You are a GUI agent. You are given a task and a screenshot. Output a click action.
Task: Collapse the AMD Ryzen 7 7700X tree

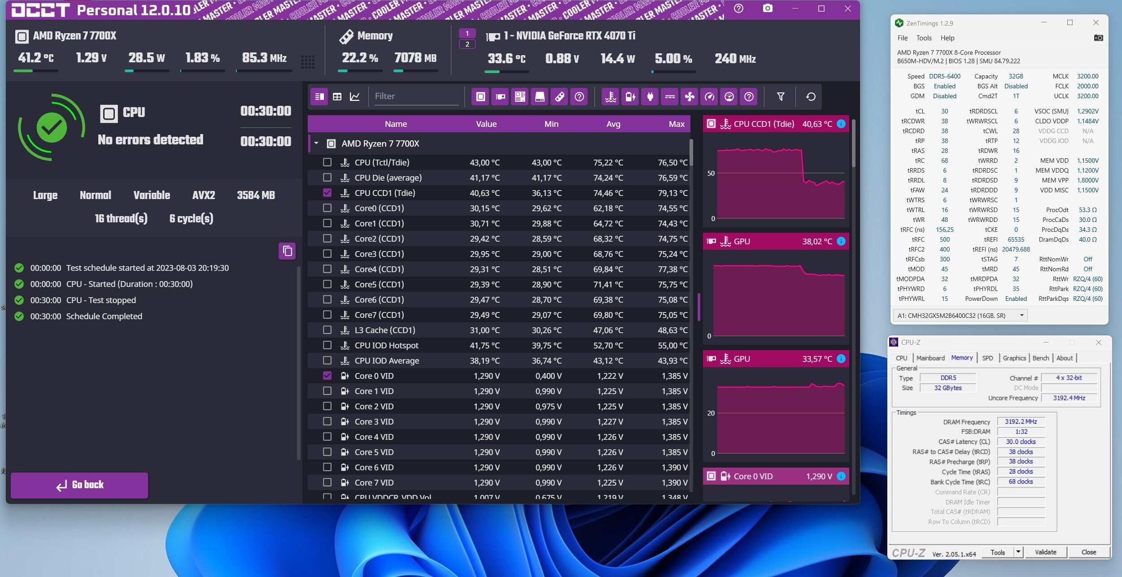(316, 143)
